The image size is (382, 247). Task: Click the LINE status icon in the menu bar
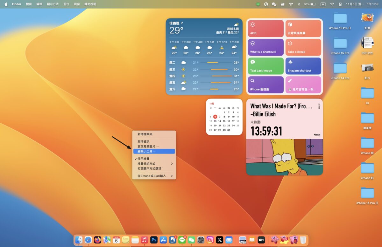click(x=258, y=4)
